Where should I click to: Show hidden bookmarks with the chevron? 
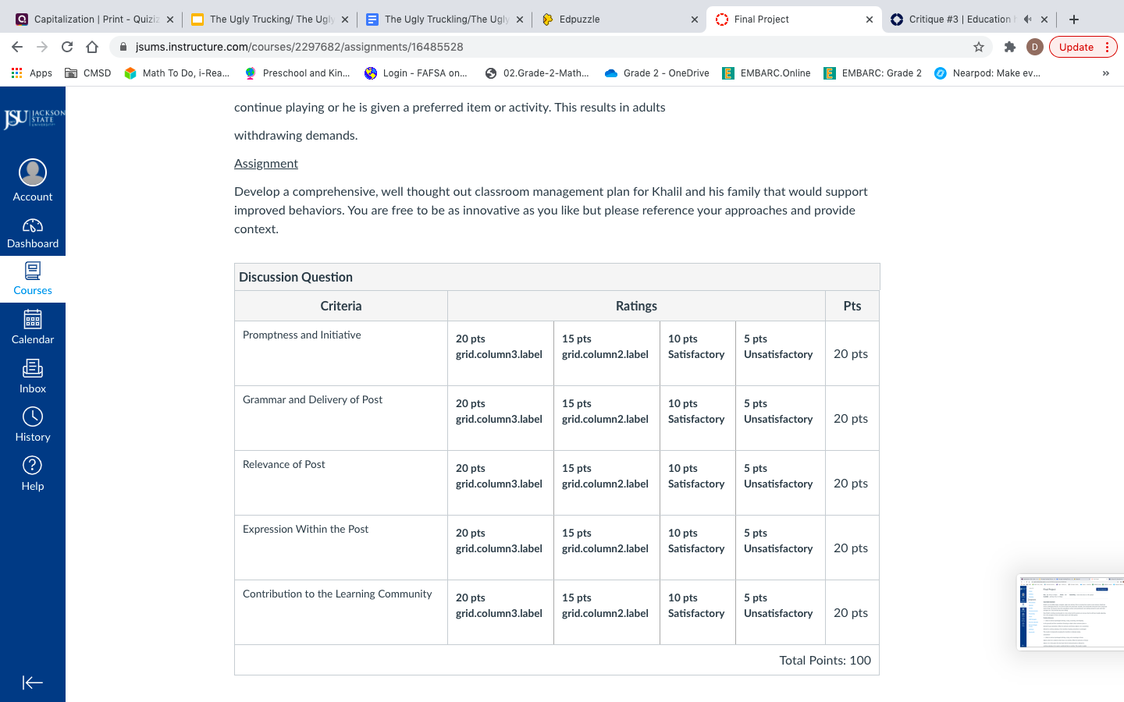[1105, 73]
